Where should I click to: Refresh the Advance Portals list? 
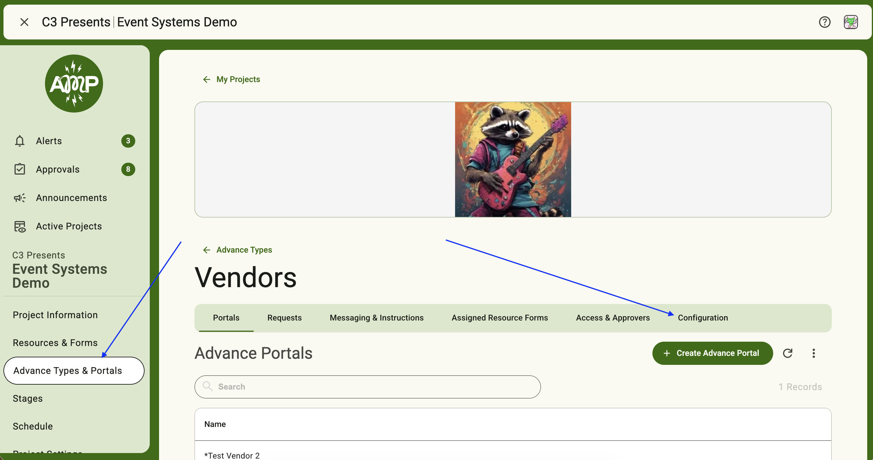[x=788, y=353]
